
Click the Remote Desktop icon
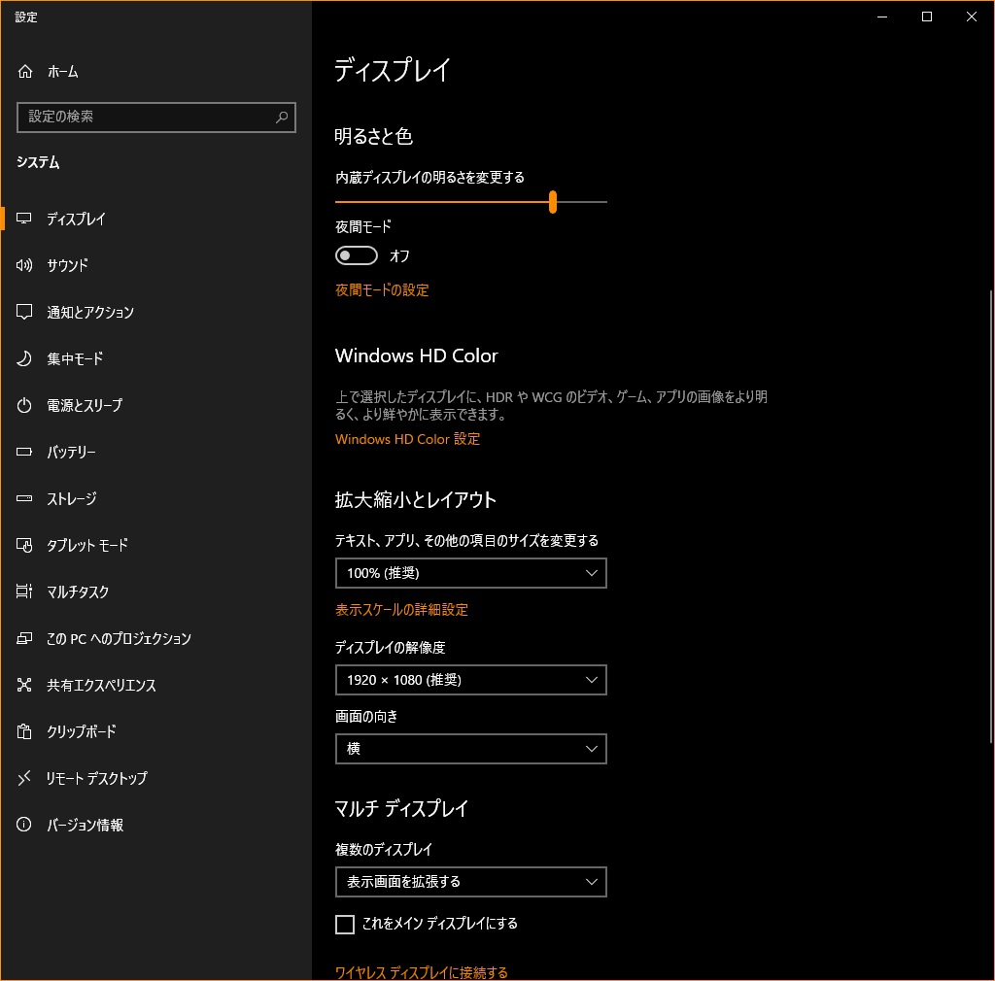[x=25, y=778]
